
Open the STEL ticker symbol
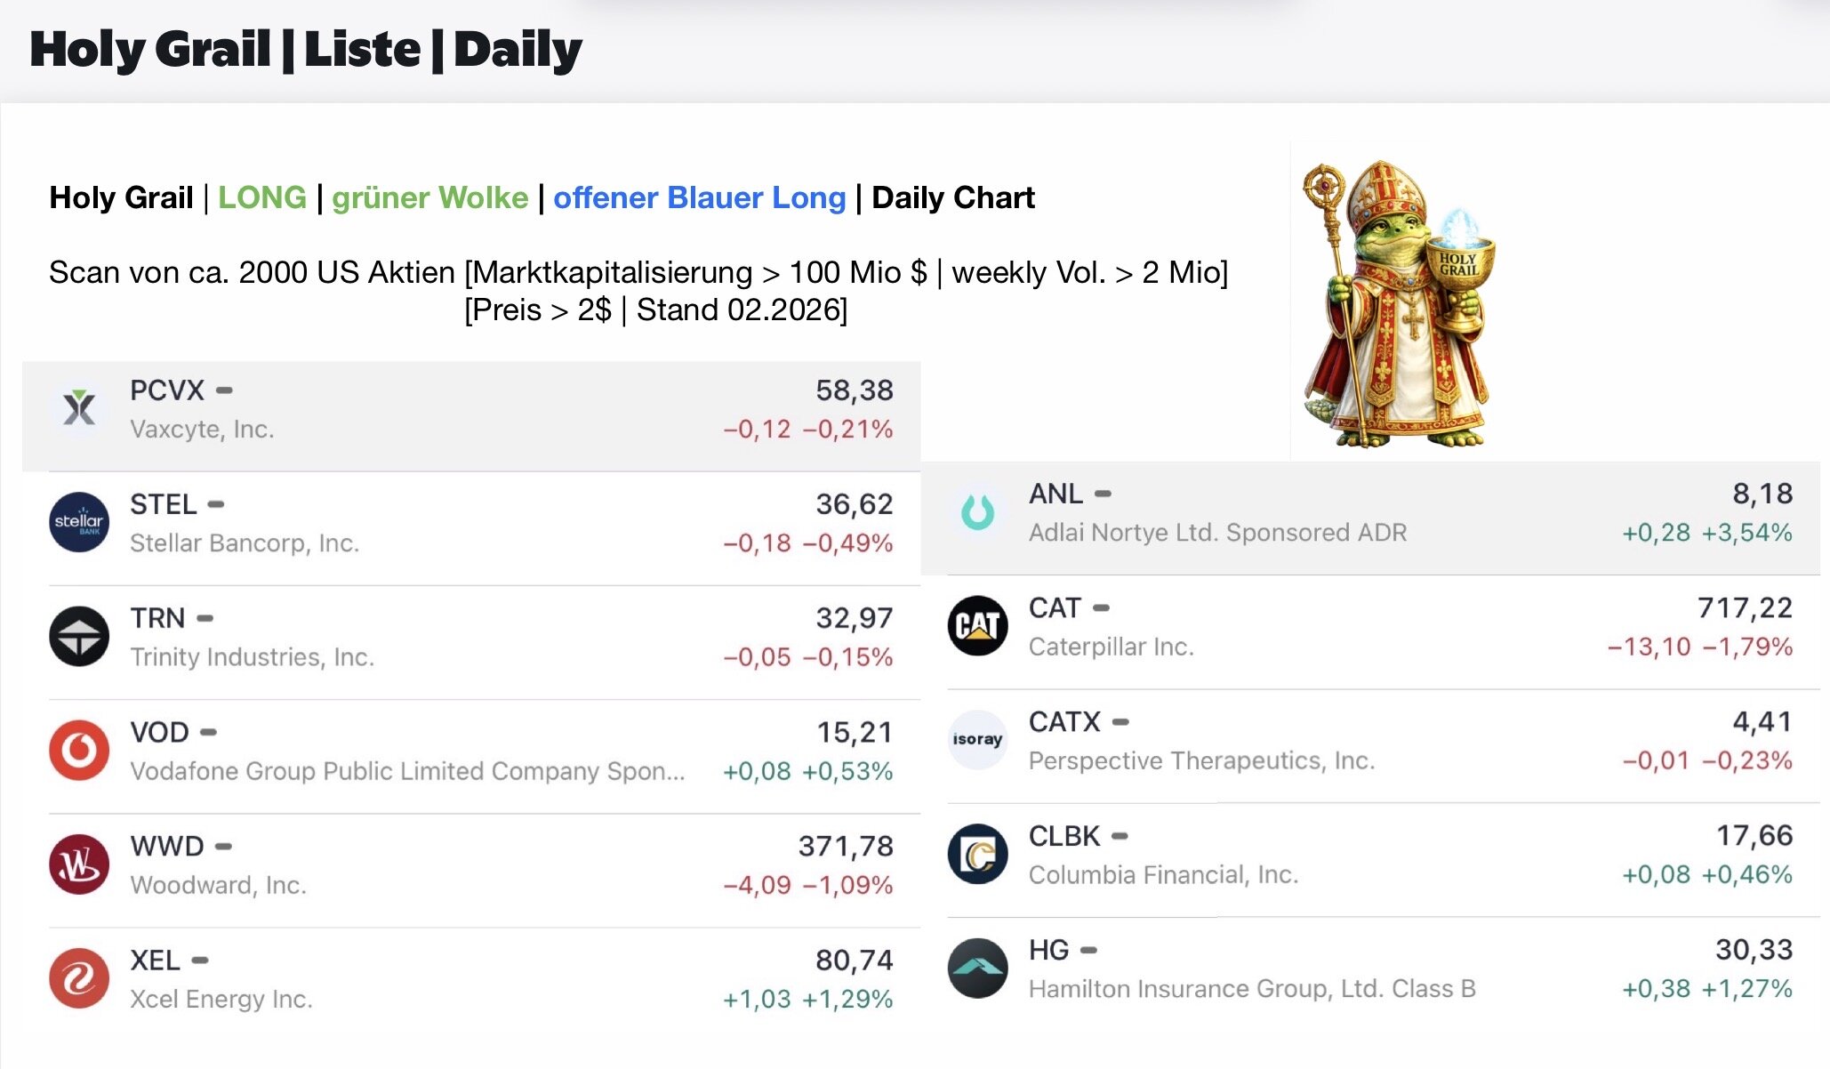click(163, 504)
